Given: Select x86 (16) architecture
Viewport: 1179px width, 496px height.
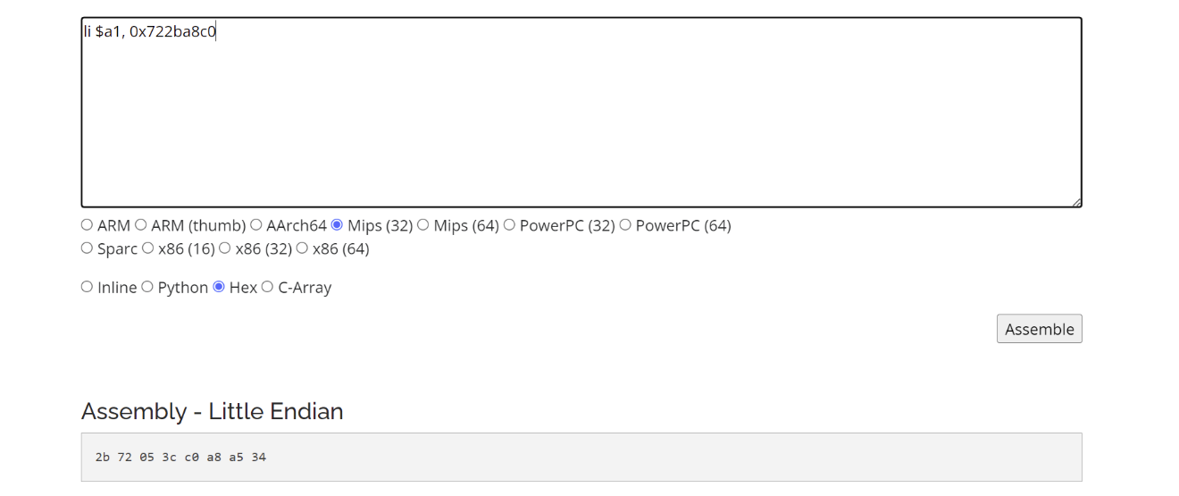Looking at the screenshot, I should click(x=147, y=248).
